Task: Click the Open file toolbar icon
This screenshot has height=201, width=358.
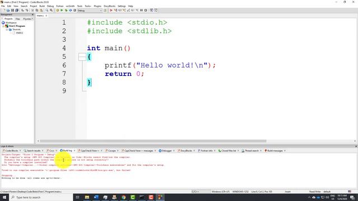Action: [8, 10]
